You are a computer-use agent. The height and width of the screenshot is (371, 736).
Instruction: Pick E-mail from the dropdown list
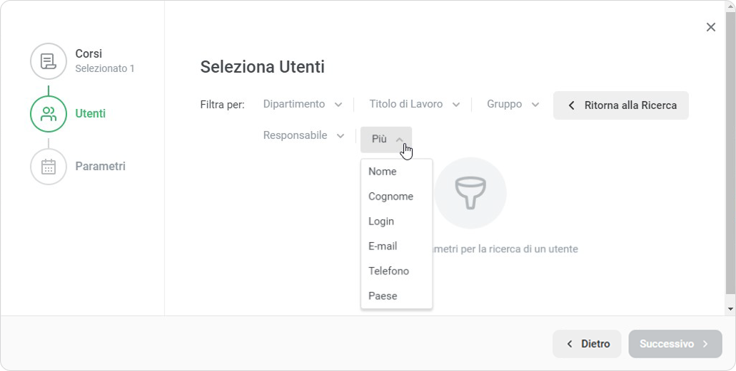[x=383, y=246]
